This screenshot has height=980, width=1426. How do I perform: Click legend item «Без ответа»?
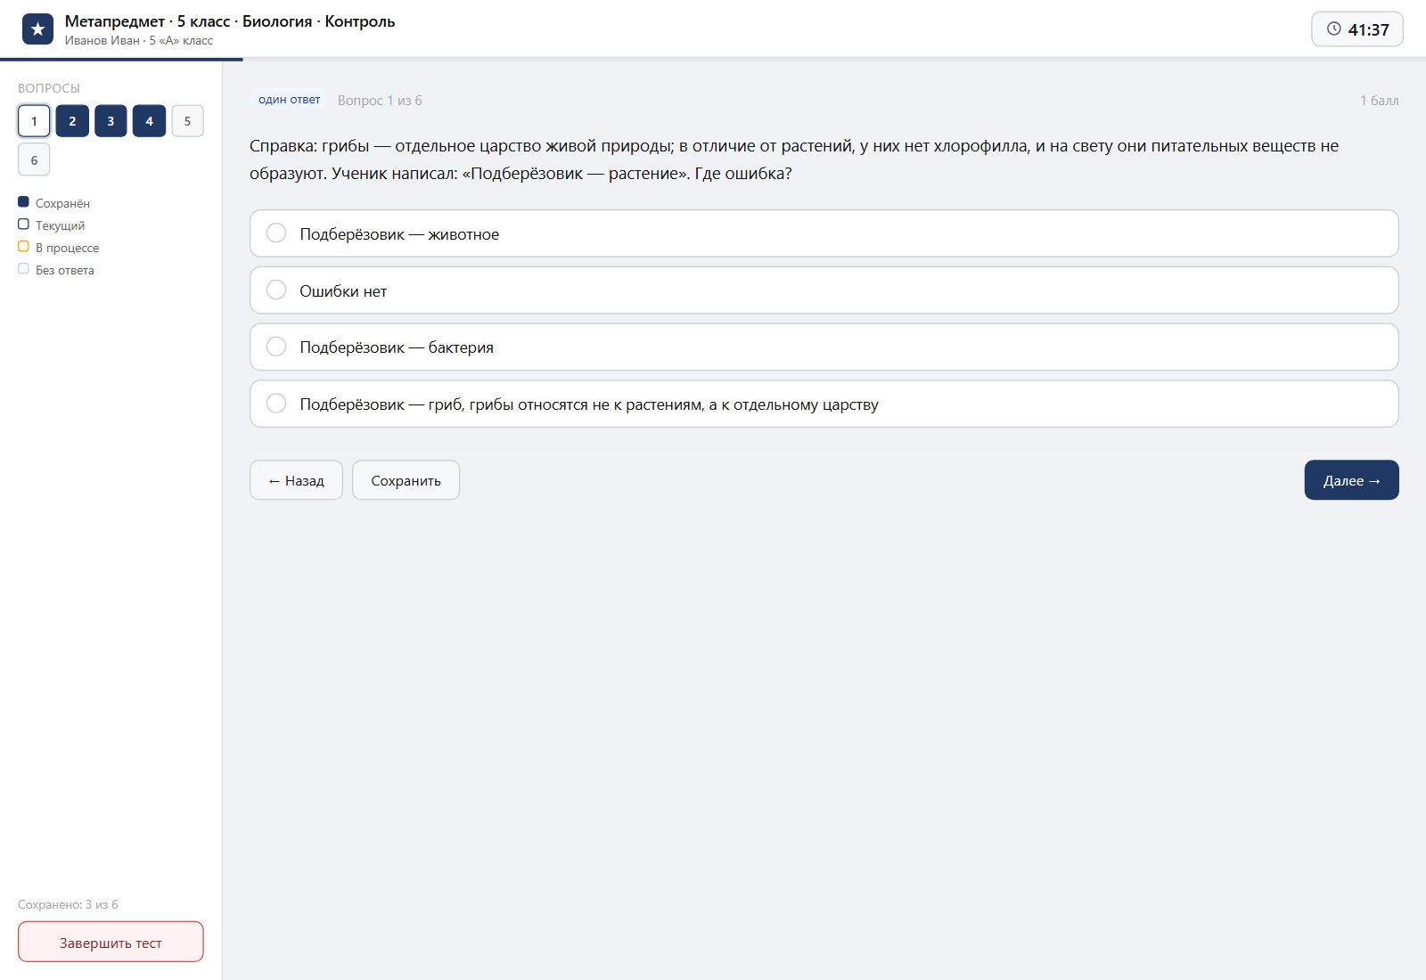point(55,270)
